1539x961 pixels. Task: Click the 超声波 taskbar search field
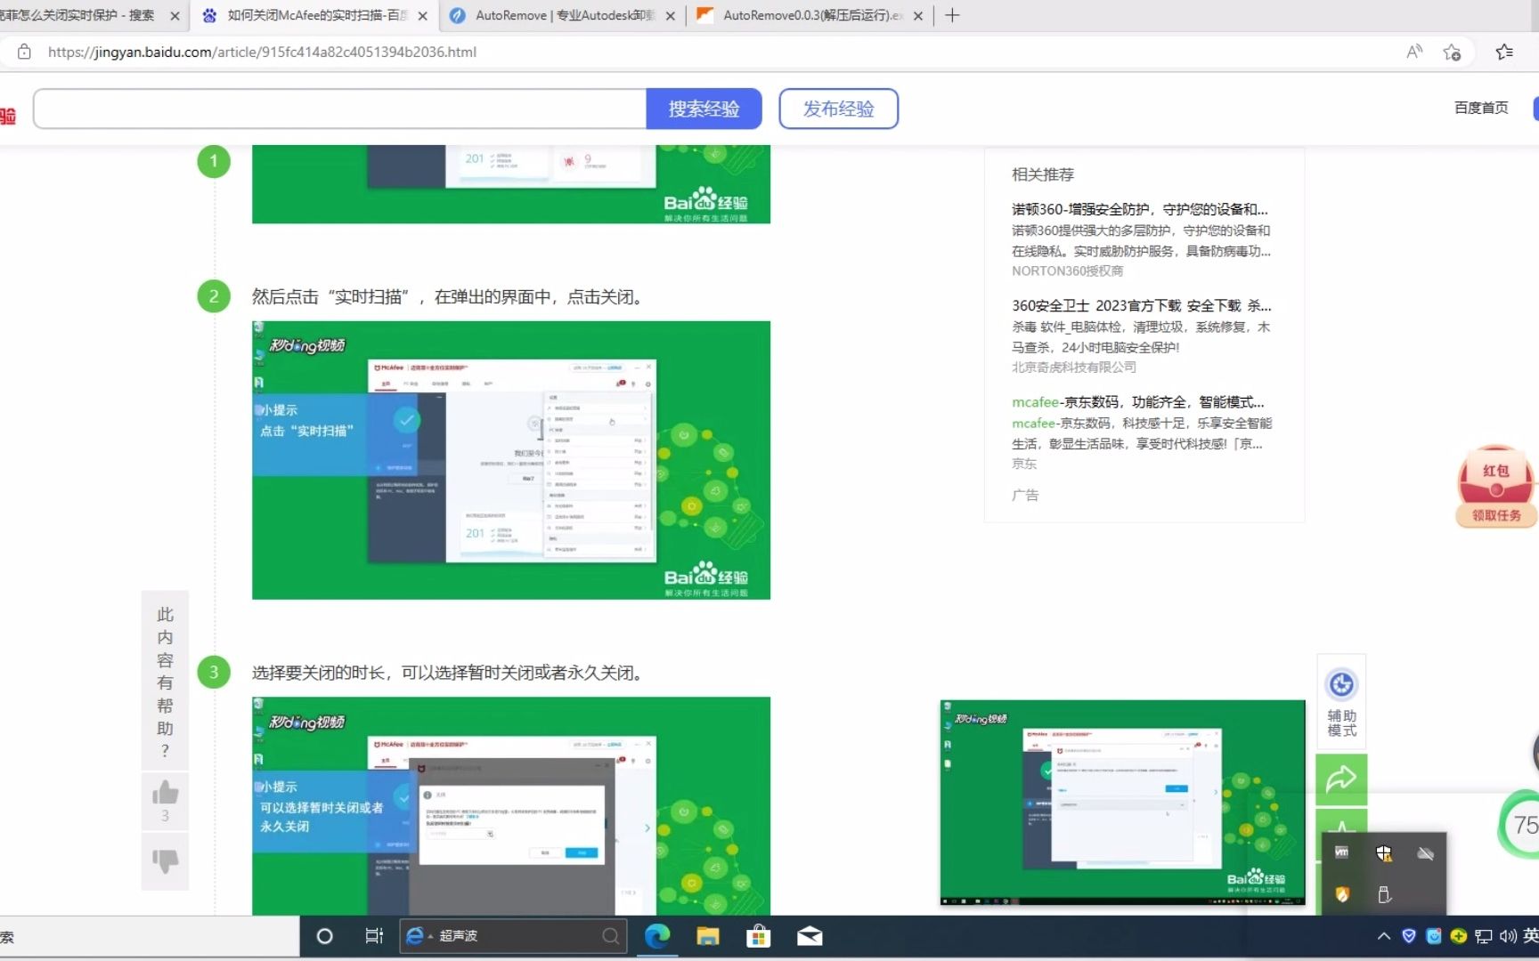click(x=513, y=936)
